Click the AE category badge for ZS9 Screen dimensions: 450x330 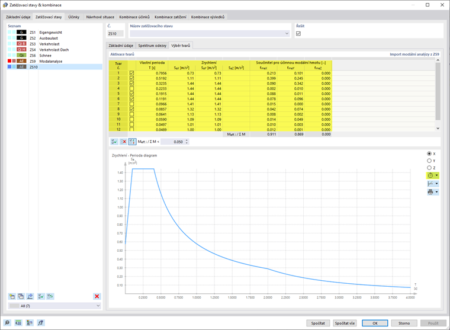coord(21,61)
